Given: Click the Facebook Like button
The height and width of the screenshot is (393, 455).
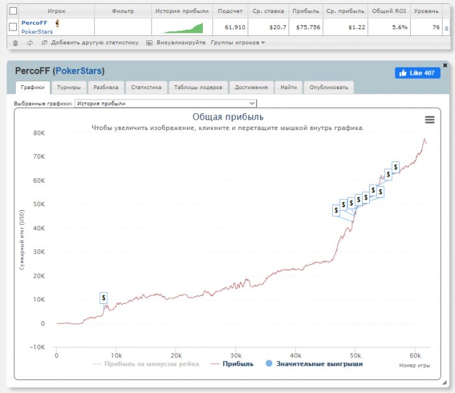Looking at the screenshot, I should [417, 73].
